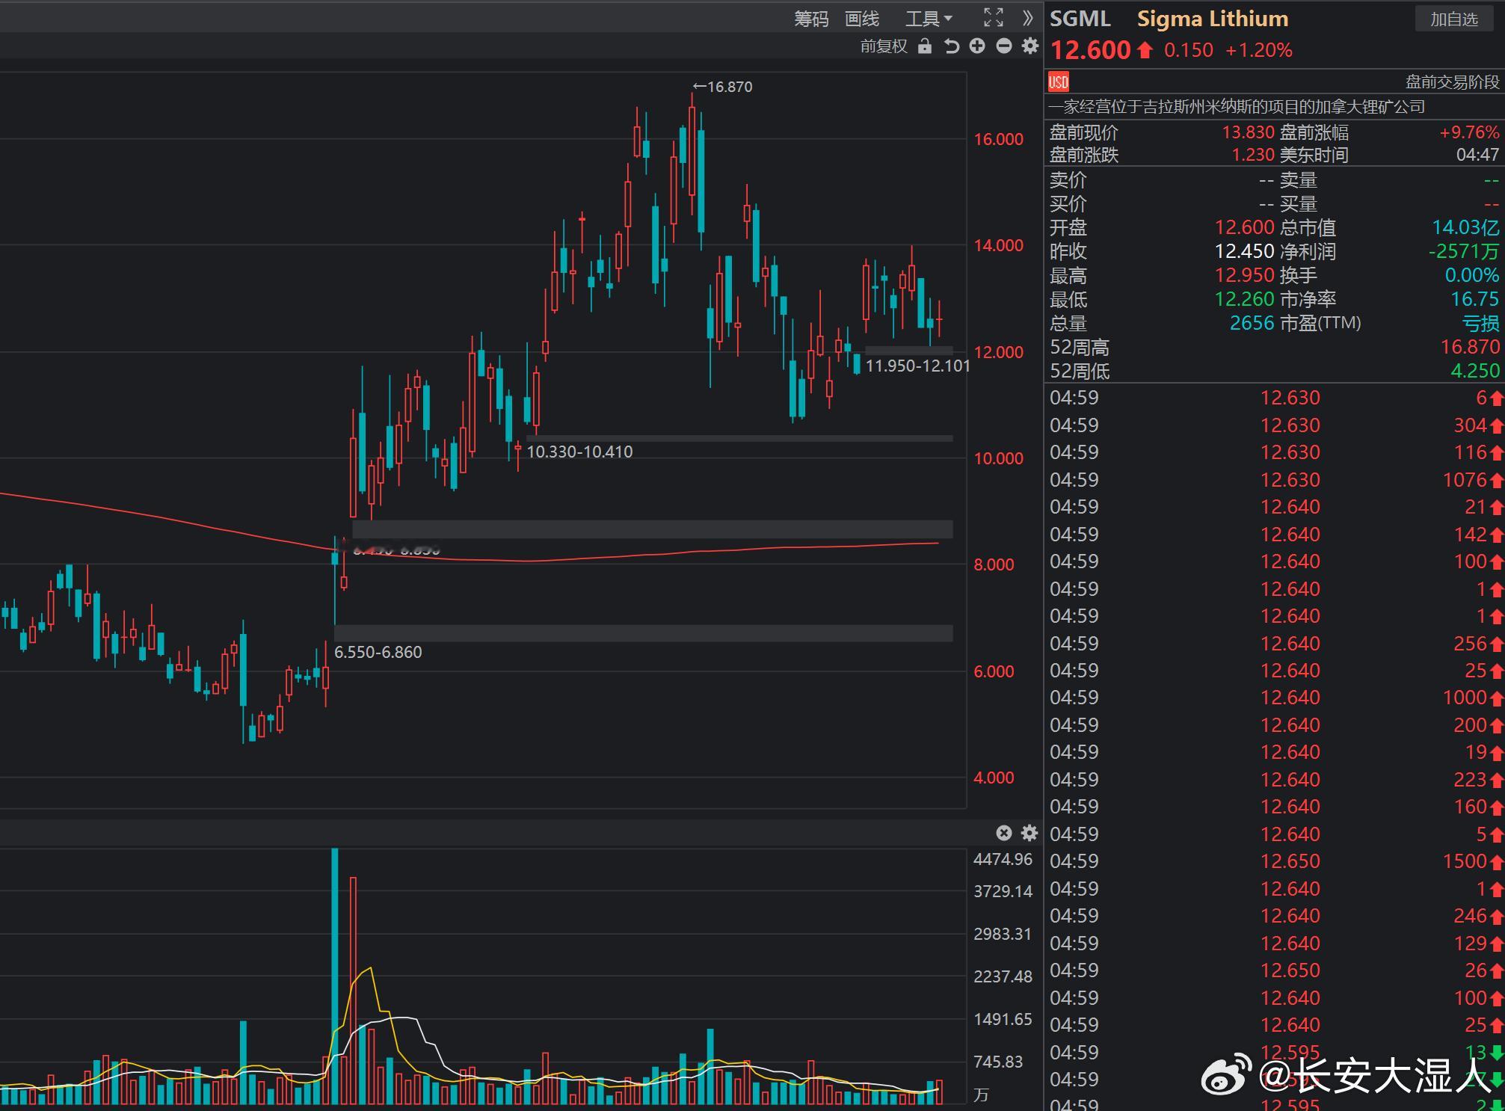Open the 前复权 adjustment selector
The height and width of the screenshot is (1111, 1505).
coord(883,46)
